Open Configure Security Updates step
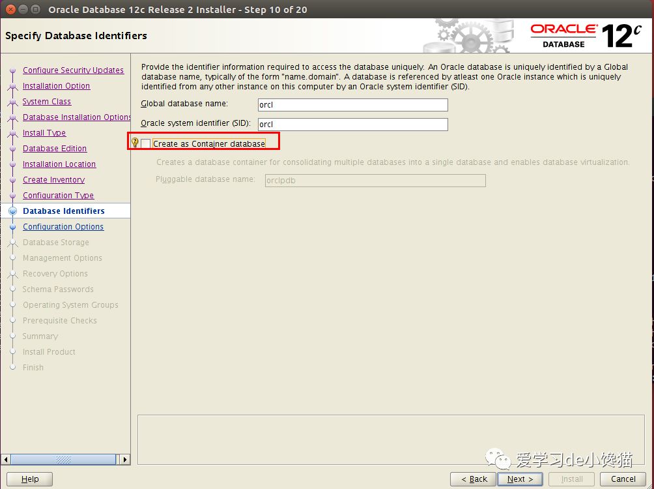This screenshot has width=654, height=489. coord(74,70)
